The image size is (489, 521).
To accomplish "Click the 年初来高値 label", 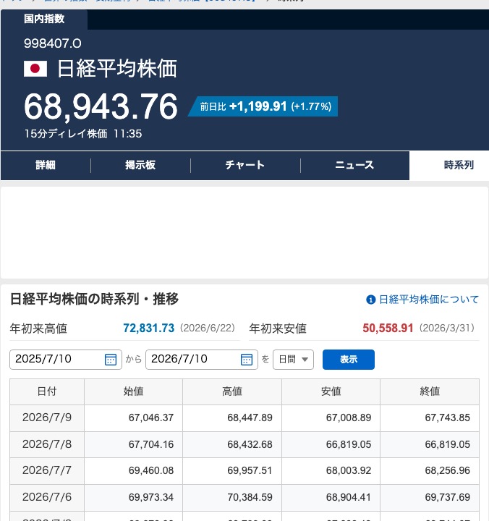I will (x=38, y=329).
